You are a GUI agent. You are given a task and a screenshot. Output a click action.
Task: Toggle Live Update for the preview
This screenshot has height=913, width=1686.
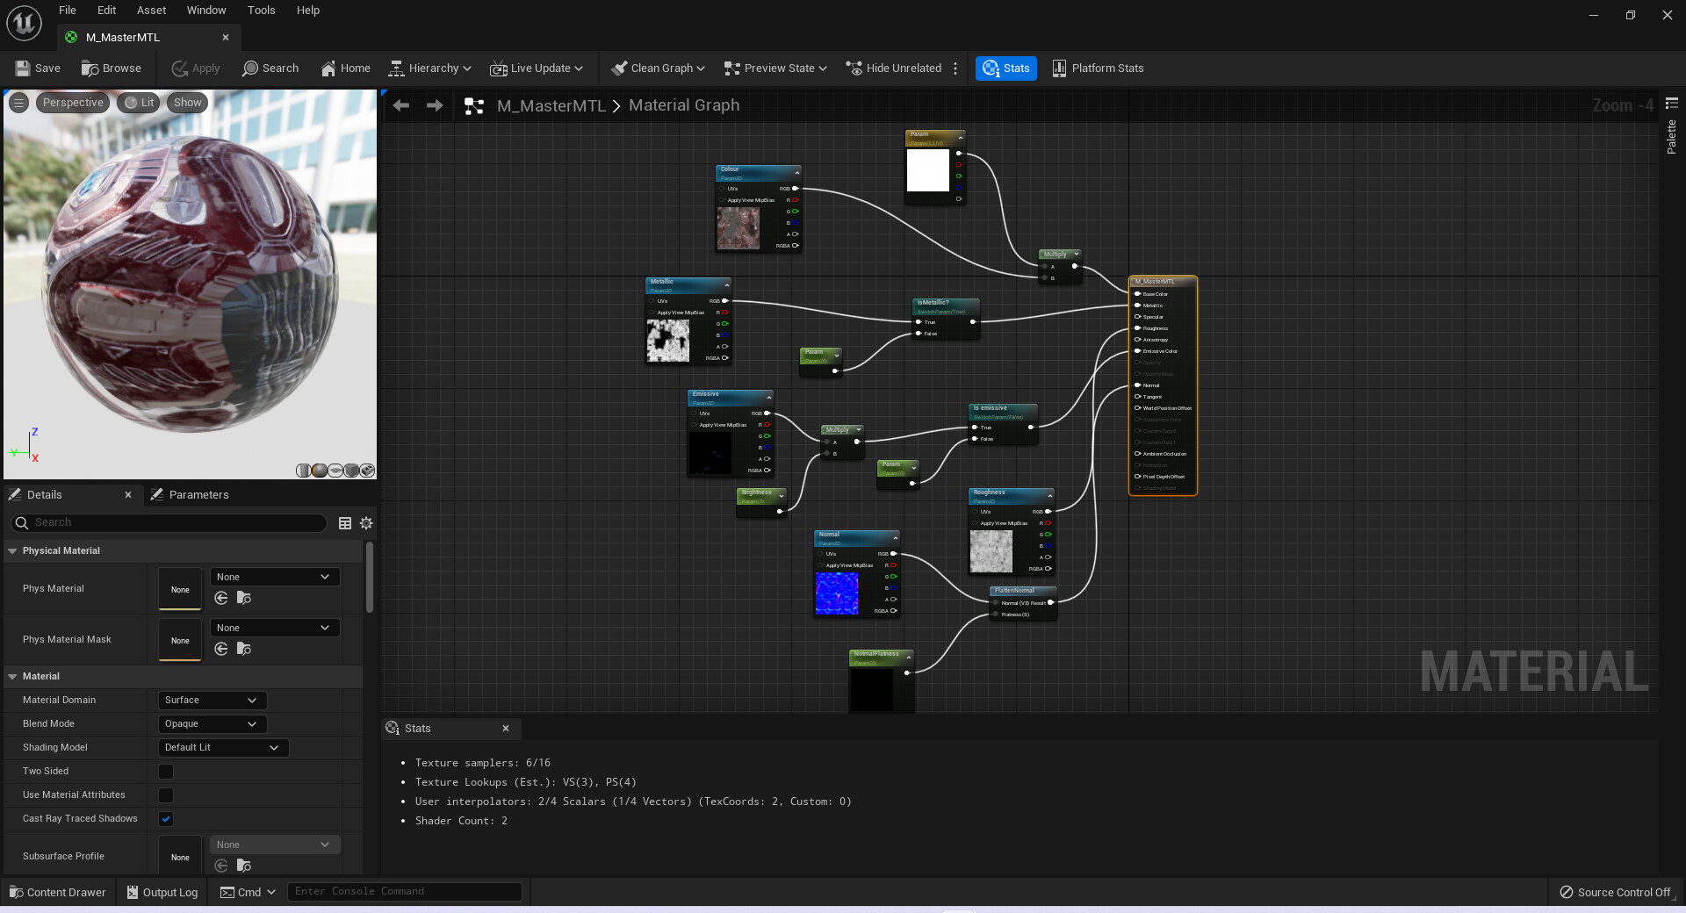(x=536, y=68)
